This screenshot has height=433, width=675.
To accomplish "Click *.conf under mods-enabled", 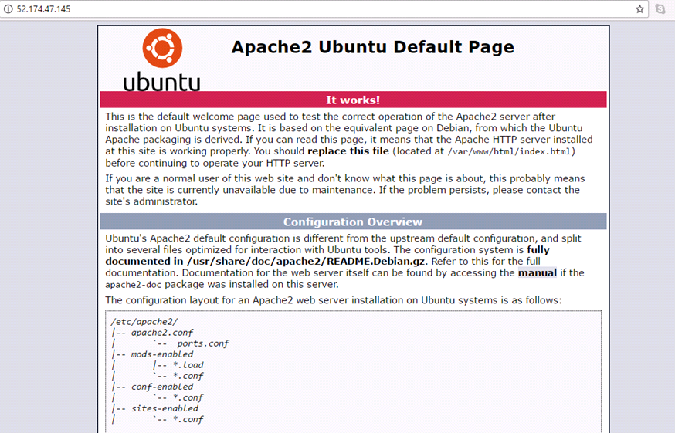I will coord(188,376).
